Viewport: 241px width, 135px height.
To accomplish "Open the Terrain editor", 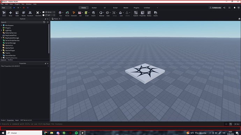I will [67, 14].
